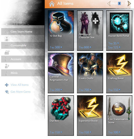This screenshot has height=139, width=134.
Task: Choose the Fine Transmutation Stone item
Action: [119, 115]
